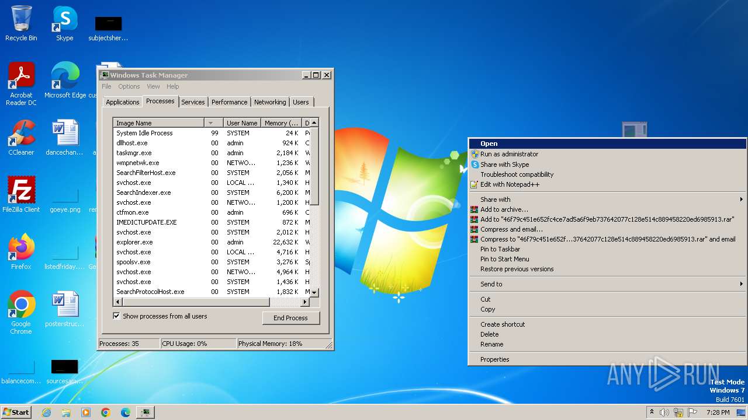Choose Edit with Notepad++

pyautogui.click(x=608, y=184)
